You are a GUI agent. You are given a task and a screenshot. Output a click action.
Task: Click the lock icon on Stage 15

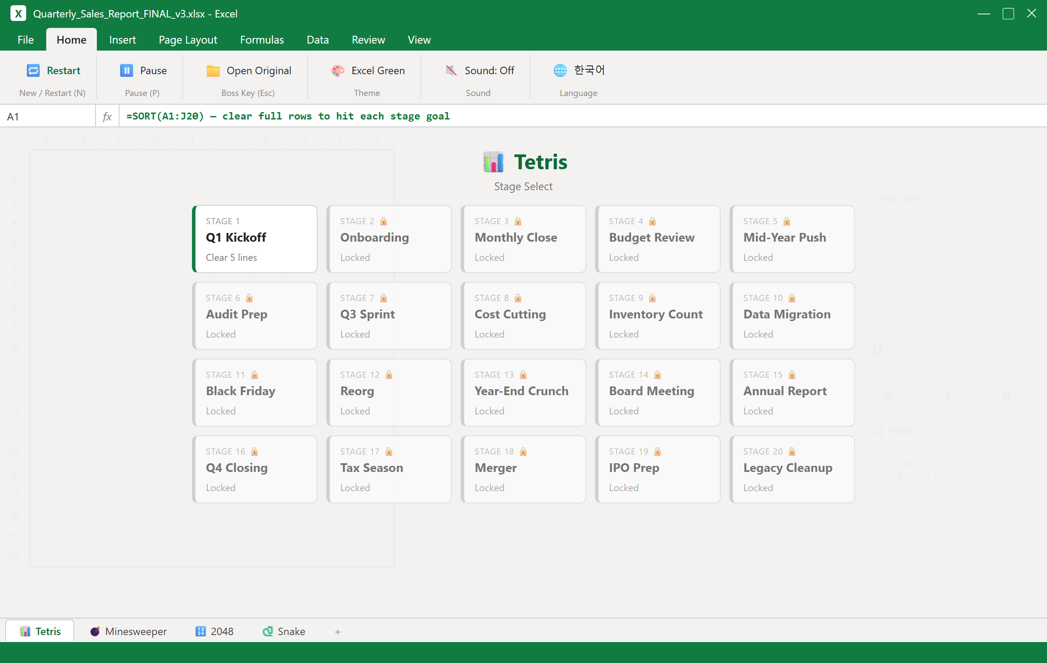(792, 375)
